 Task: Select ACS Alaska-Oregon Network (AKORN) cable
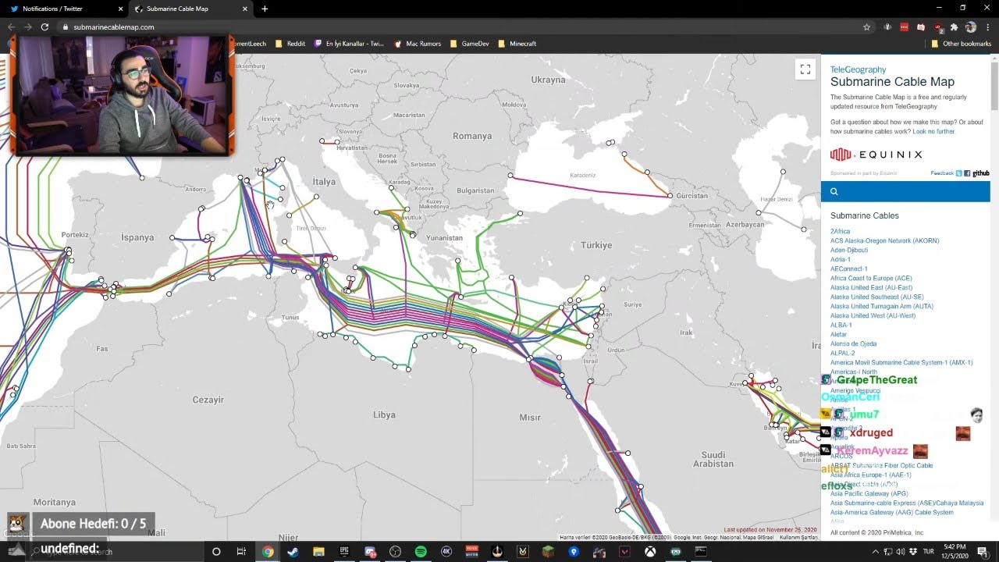(x=884, y=240)
